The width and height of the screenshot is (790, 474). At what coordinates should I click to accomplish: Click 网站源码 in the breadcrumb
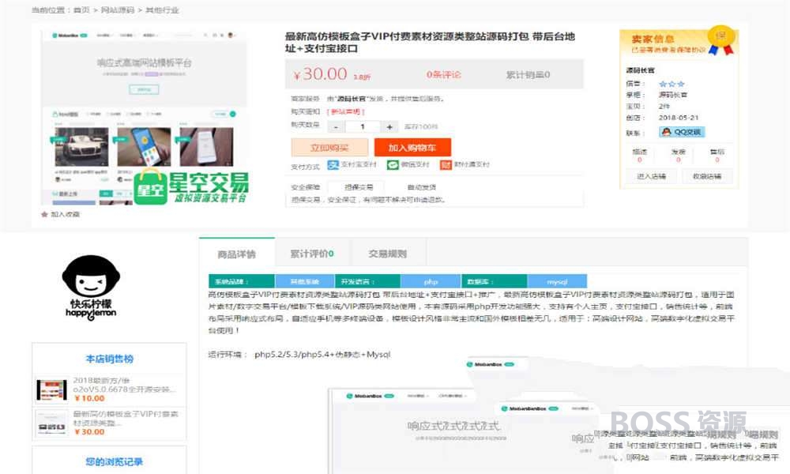click(x=118, y=10)
